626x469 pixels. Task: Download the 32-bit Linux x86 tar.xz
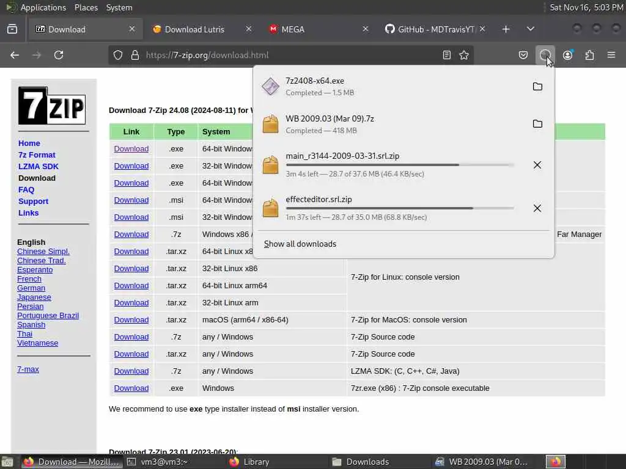[x=131, y=269]
